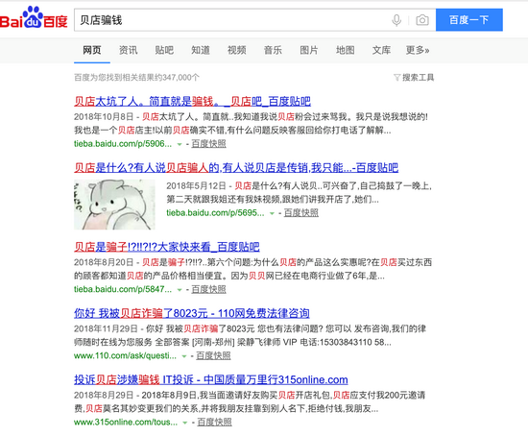
Task: Open 百度快照 for tieba.baidu.com/p/5847 result
Action: (208, 289)
